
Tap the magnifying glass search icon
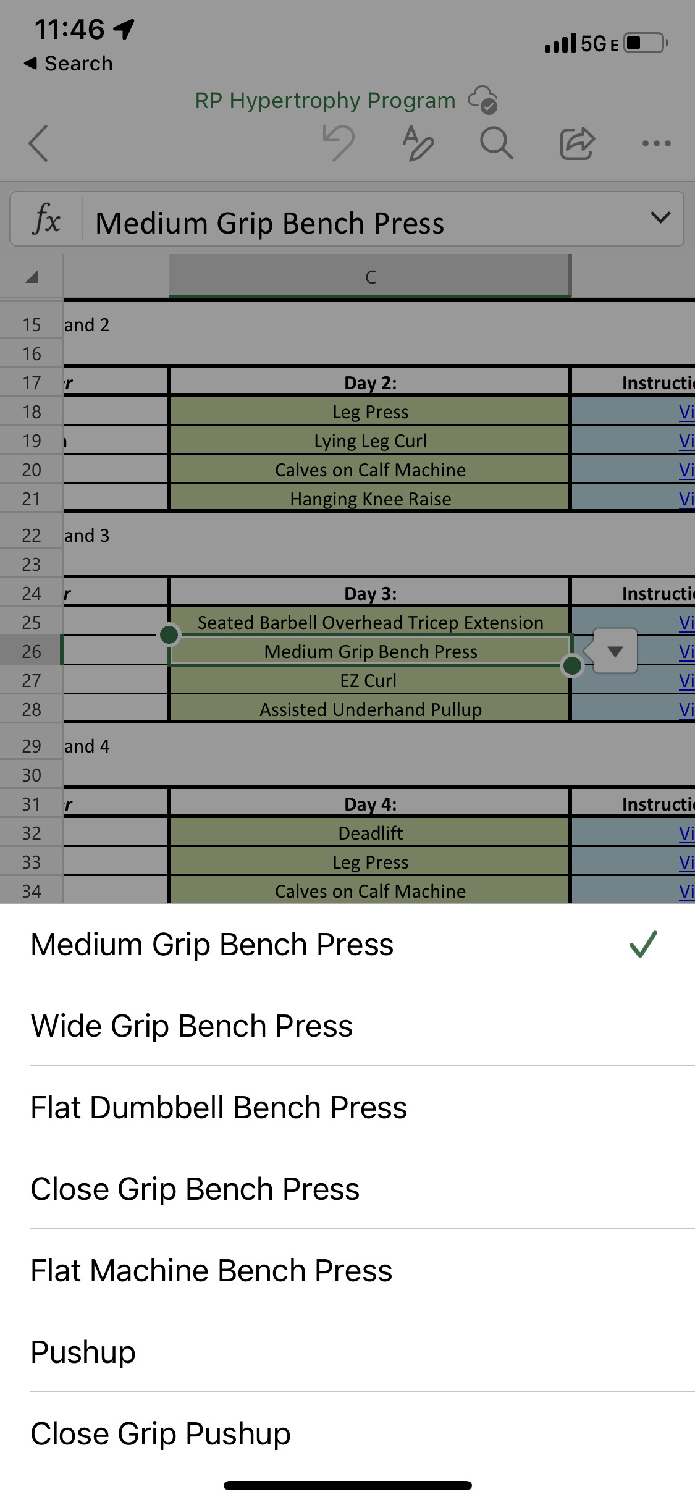coord(496,143)
